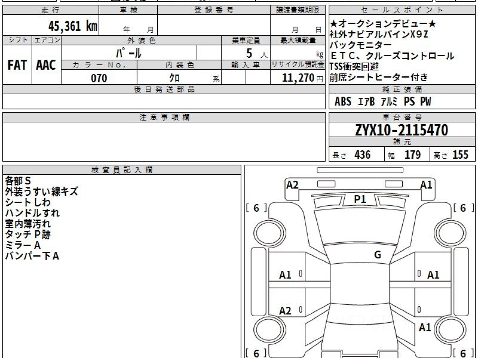Click the 内装色 header
478x358 pixels.
click(179, 65)
